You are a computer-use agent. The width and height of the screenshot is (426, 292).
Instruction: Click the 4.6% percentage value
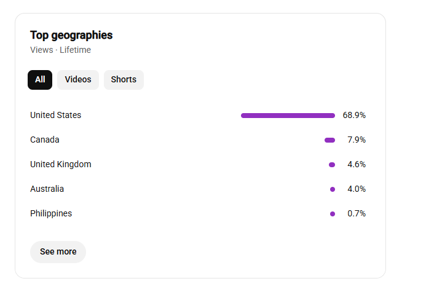357,164
